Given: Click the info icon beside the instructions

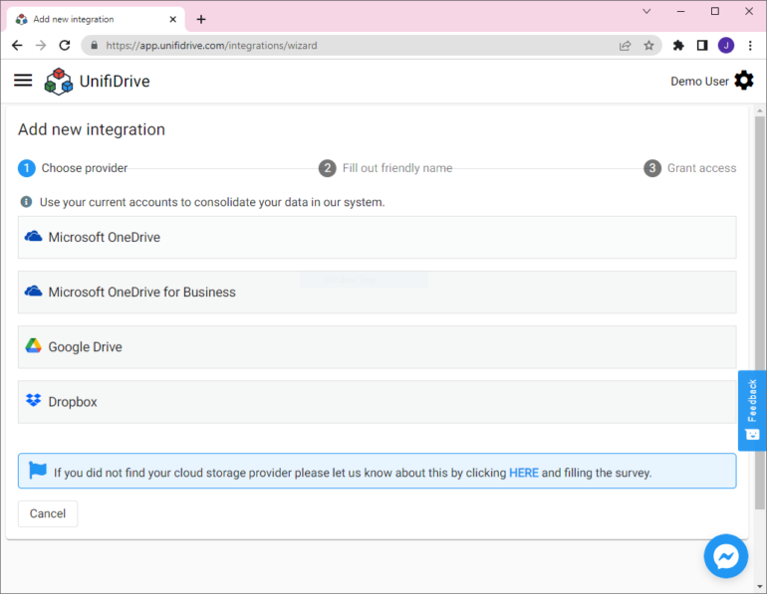Looking at the screenshot, I should pyautogui.click(x=27, y=202).
